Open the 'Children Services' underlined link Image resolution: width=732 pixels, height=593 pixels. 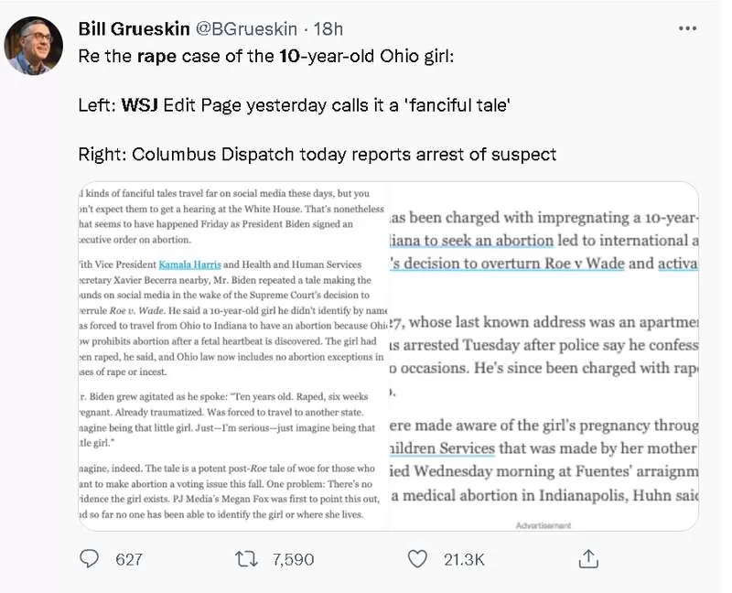(x=442, y=448)
